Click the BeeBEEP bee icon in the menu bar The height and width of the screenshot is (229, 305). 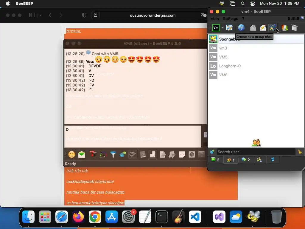(222, 4)
